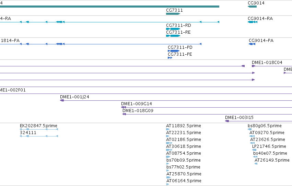Select the AT11892.5prime EST glyph
The height and width of the screenshot is (186, 292).
168,129
